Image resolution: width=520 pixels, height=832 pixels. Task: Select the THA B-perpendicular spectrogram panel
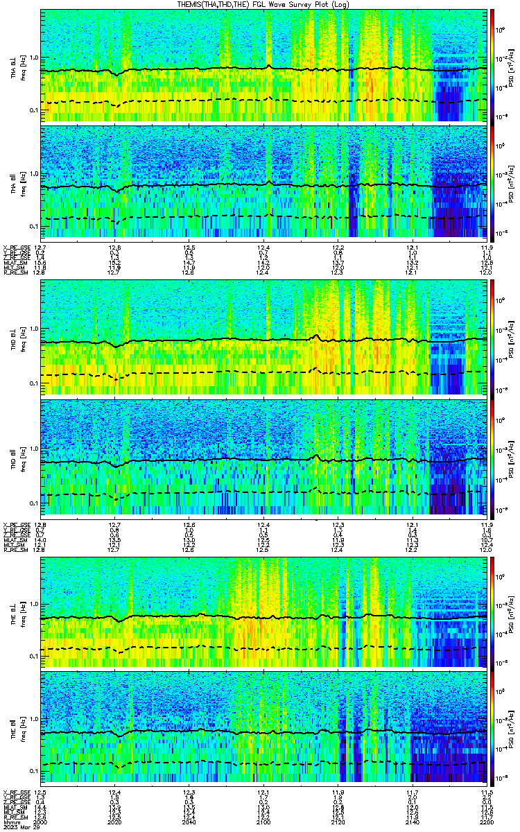pyautogui.click(x=263, y=65)
